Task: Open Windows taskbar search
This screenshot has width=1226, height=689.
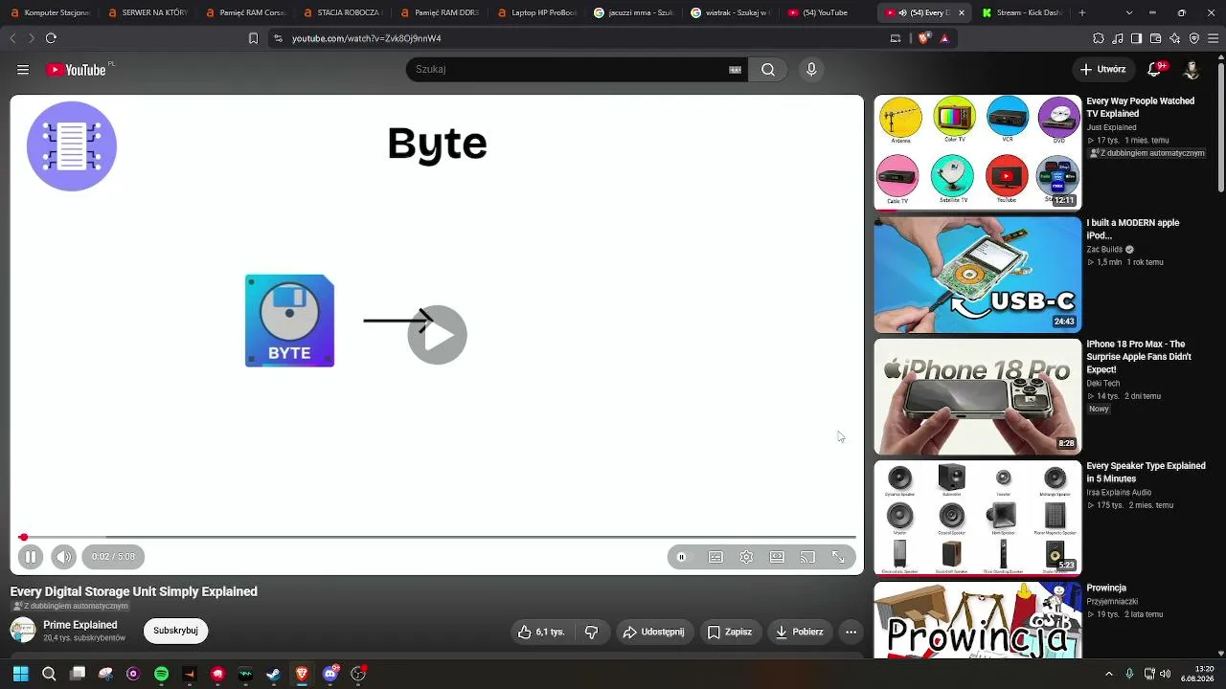Action: pyautogui.click(x=49, y=674)
